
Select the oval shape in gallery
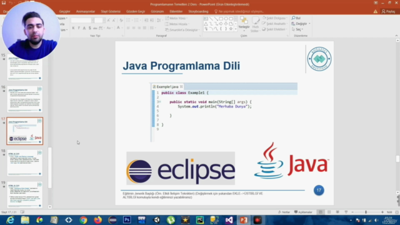pyautogui.click(x=226, y=19)
